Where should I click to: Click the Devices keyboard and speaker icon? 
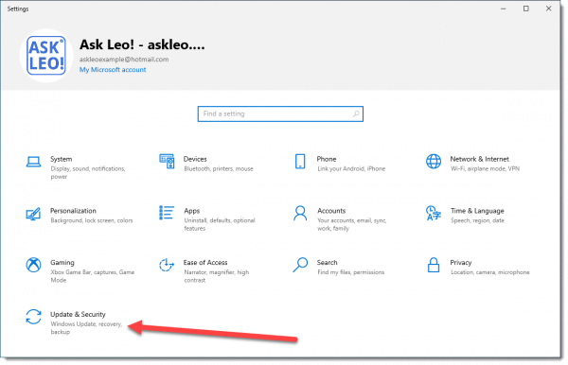click(x=167, y=162)
